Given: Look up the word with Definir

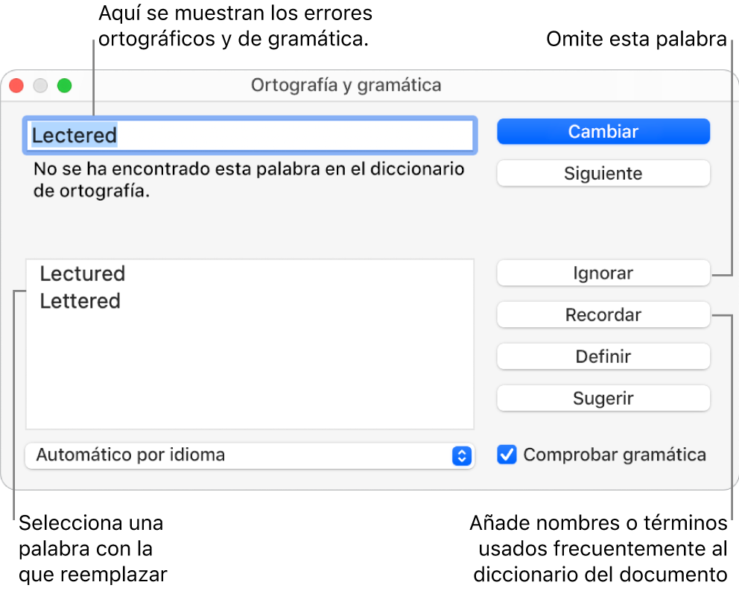Looking at the screenshot, I should coord(603,356).
